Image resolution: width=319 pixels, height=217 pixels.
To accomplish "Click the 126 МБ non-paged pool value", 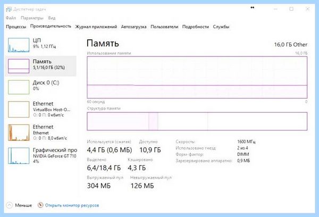I will tap(142, 186).
